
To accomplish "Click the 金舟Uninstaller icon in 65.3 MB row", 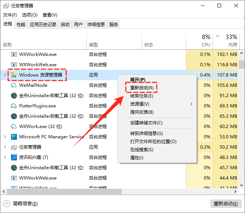I will (14, 116).
